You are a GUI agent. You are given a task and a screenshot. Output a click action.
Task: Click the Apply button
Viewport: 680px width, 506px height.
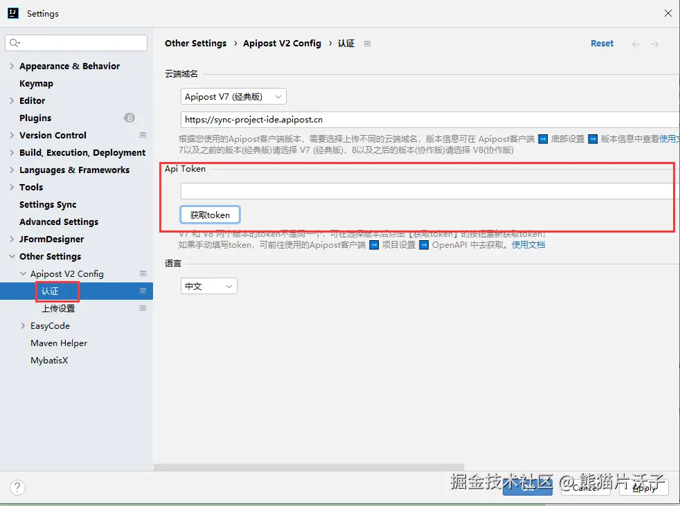tap(643, 488)
